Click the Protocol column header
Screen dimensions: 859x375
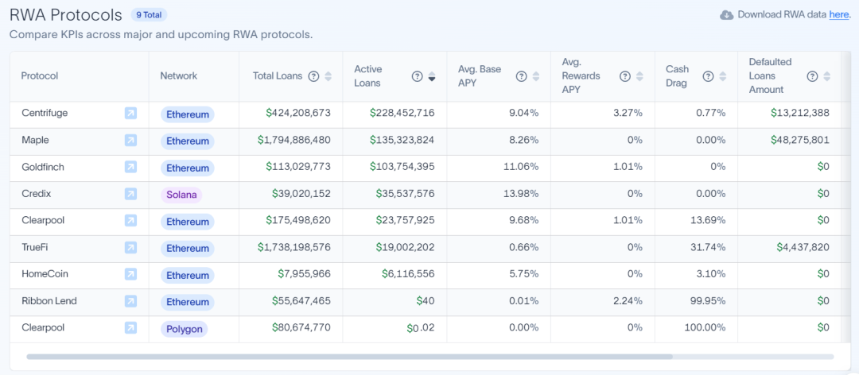click(x=40, y=76)
